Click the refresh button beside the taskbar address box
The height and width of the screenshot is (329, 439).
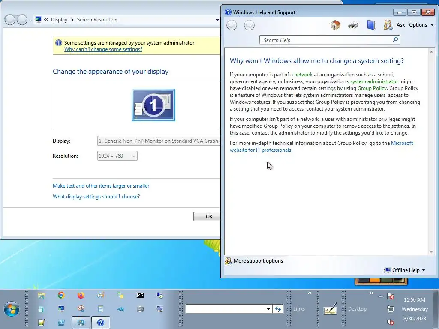tap(278, 309)
